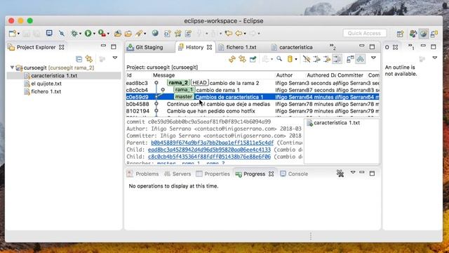Select commit b0b4588 in History table

253,104
